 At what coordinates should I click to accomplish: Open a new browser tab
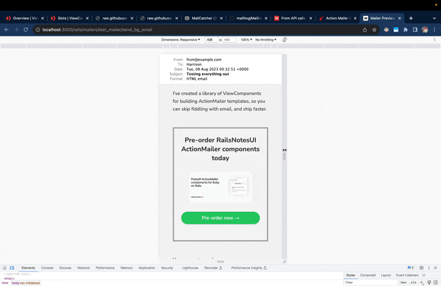pos(411,19)
